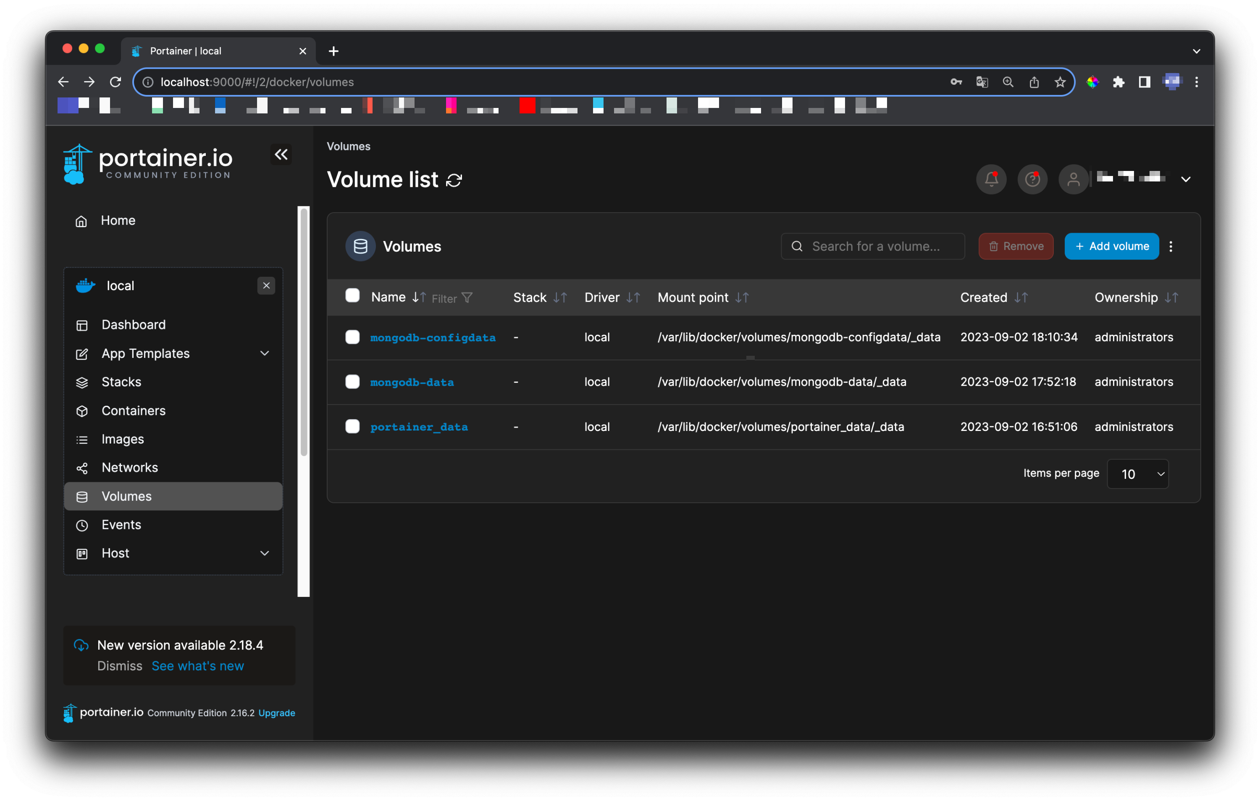1260x801 pixels.
Task: Collapse the sidebar with double-chevron icon
Action: pyautogui.click(x=281, y=154)
